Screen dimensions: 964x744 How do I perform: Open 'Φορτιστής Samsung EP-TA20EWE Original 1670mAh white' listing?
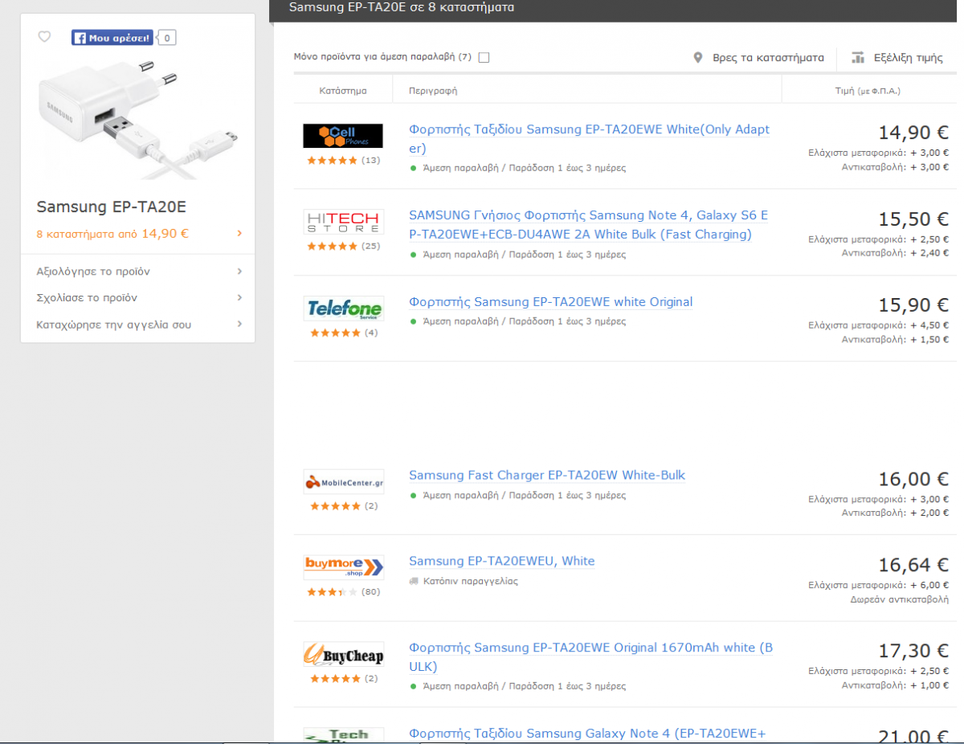tap(590, 657)
